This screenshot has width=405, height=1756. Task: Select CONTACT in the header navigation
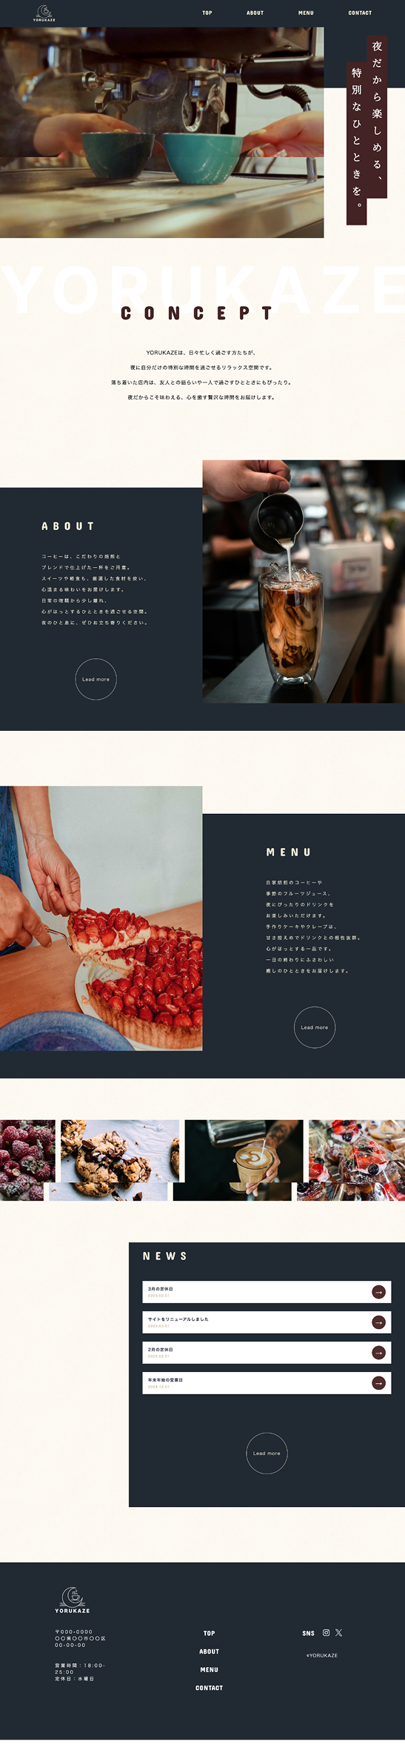tap(361, 13)
